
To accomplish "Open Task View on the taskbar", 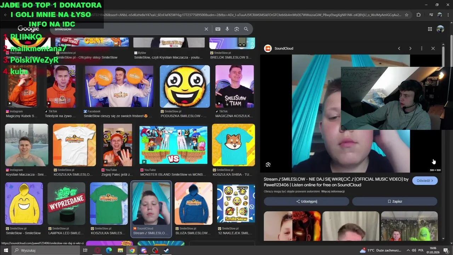I will [x=85, y=250].
